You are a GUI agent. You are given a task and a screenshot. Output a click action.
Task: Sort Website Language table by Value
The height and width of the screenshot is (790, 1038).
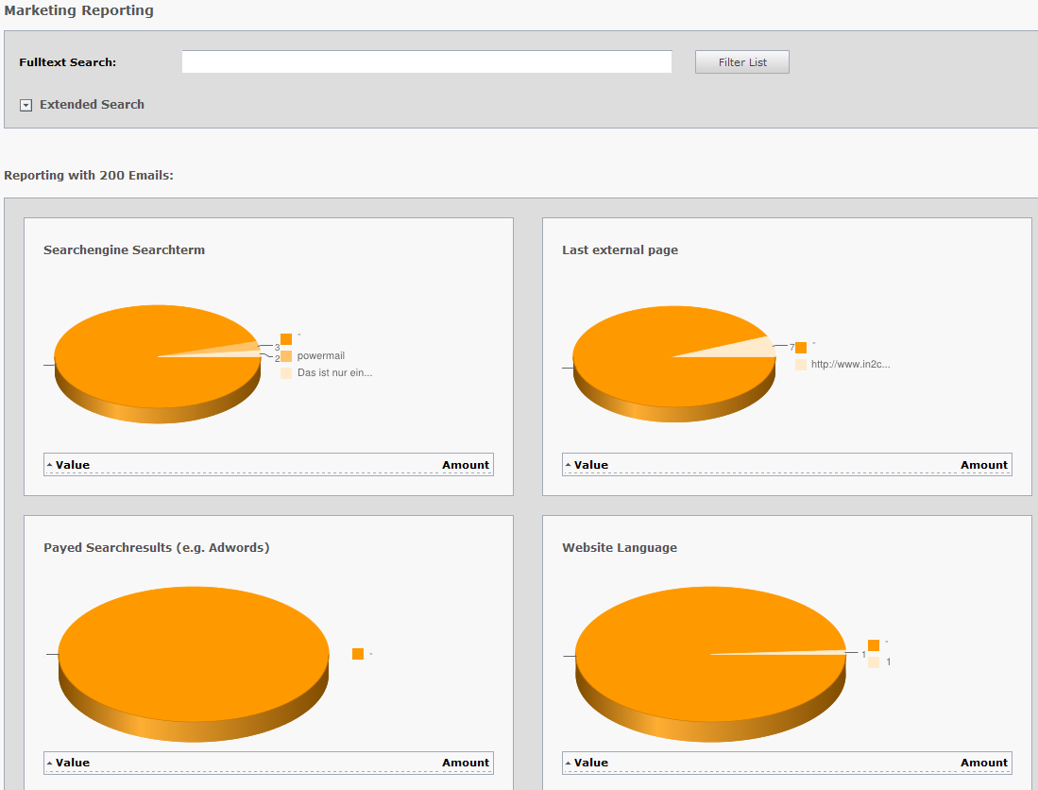pos(590,763)
